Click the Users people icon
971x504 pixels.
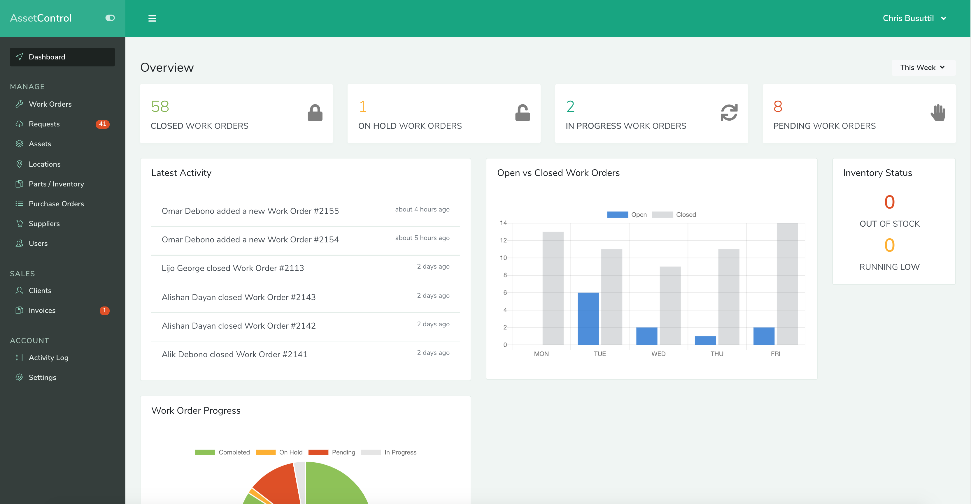coord(19,243)
